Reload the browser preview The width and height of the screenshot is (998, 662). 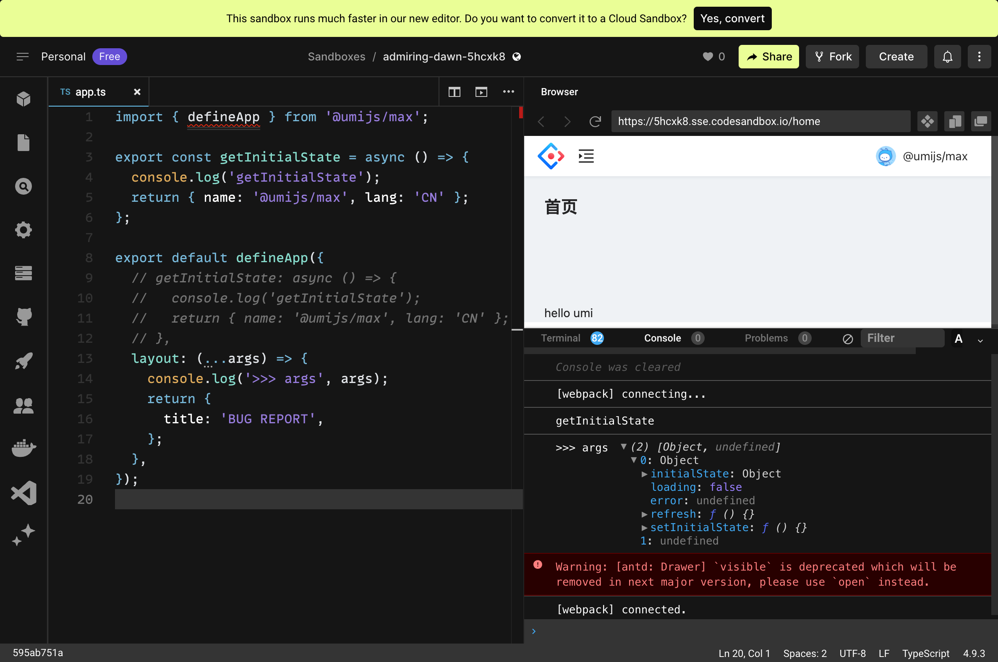click(x=595, y=122)
